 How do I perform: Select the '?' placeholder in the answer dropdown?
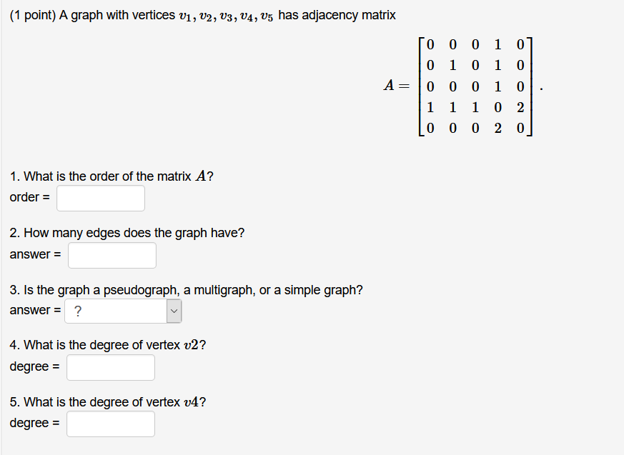pos(76,310)
